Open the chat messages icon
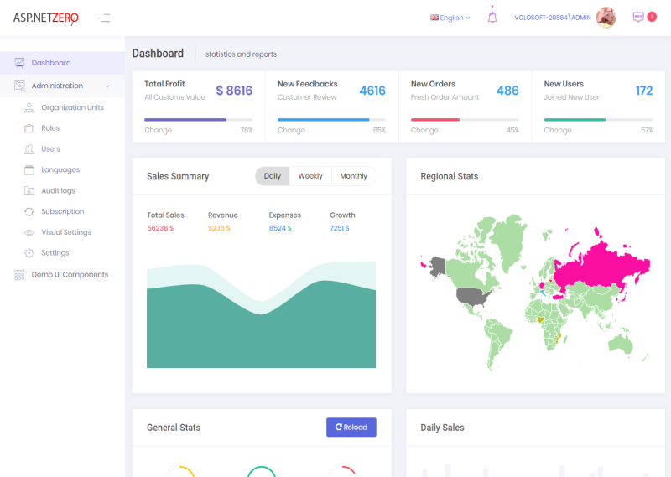The width and height of the screenshot is (671, 477). point(638,18)
